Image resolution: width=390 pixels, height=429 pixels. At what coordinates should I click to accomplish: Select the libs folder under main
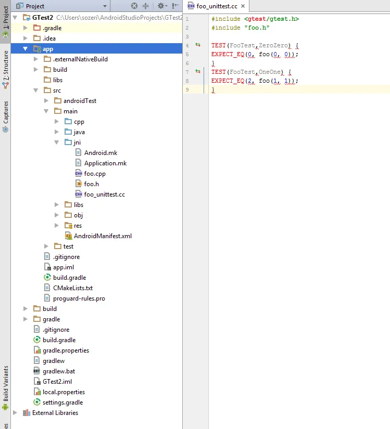pos(79,205)
